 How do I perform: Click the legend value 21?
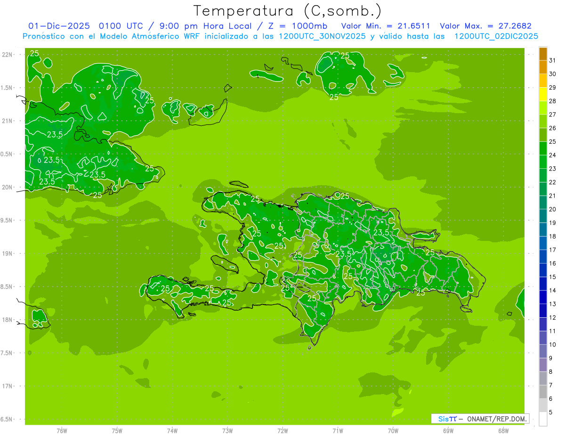(553, 196)
